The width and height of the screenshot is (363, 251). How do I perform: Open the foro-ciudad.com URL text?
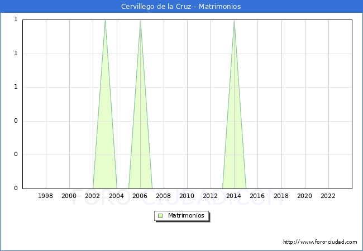point(320,242)
